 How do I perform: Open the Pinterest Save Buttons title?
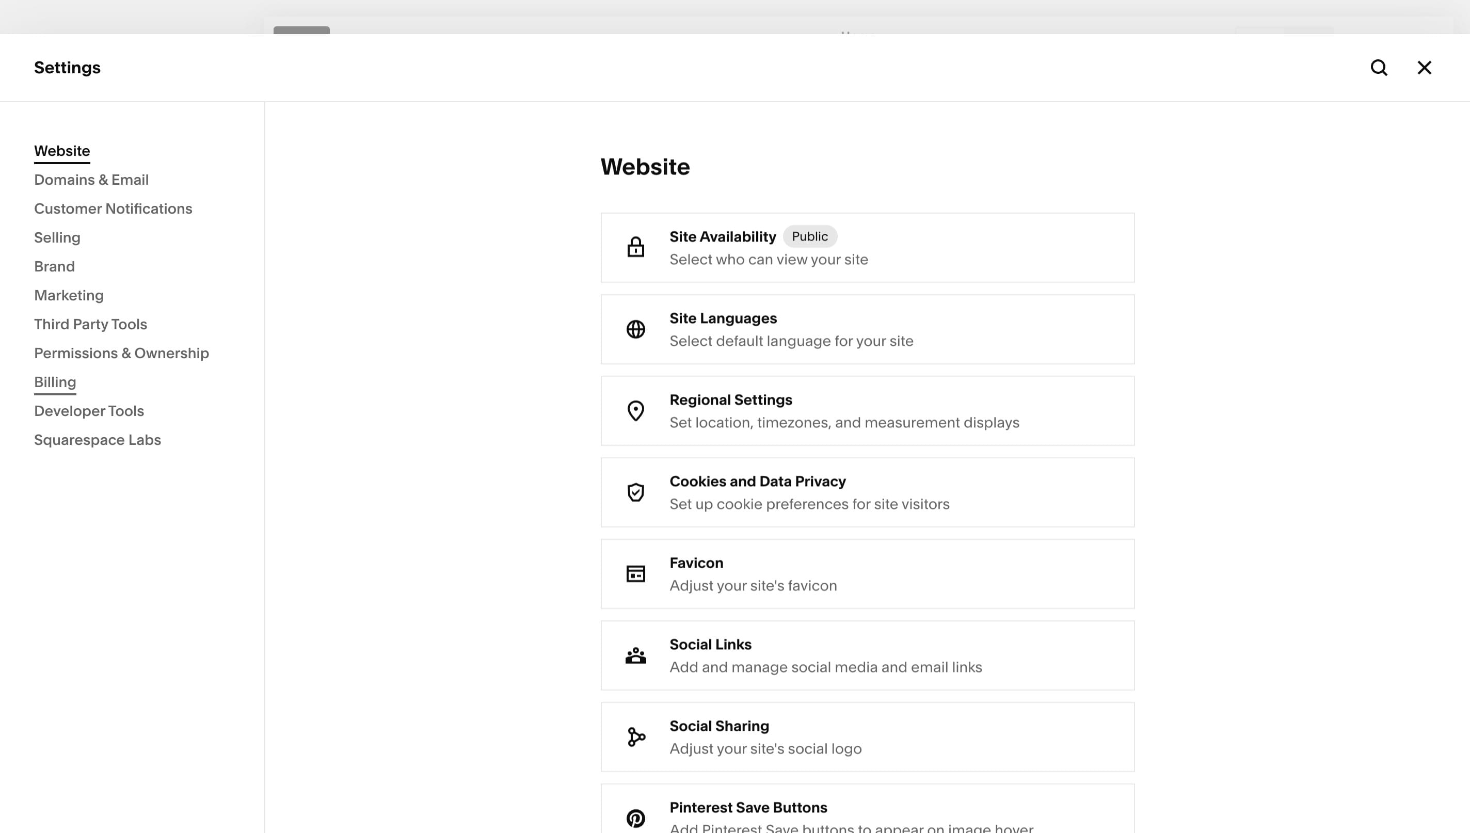pyautogui.click(x=748, y=807)
